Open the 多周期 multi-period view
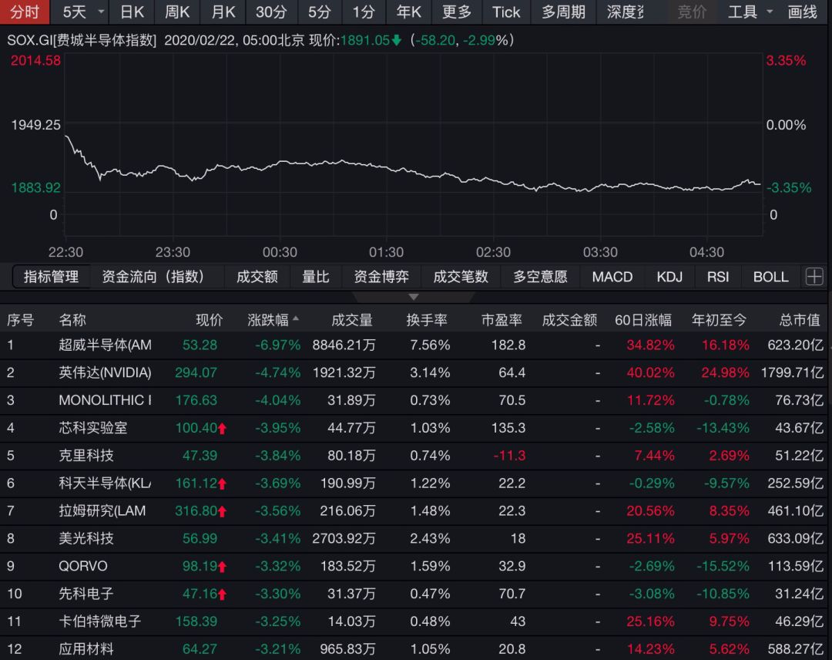 [x=563, y=12]
